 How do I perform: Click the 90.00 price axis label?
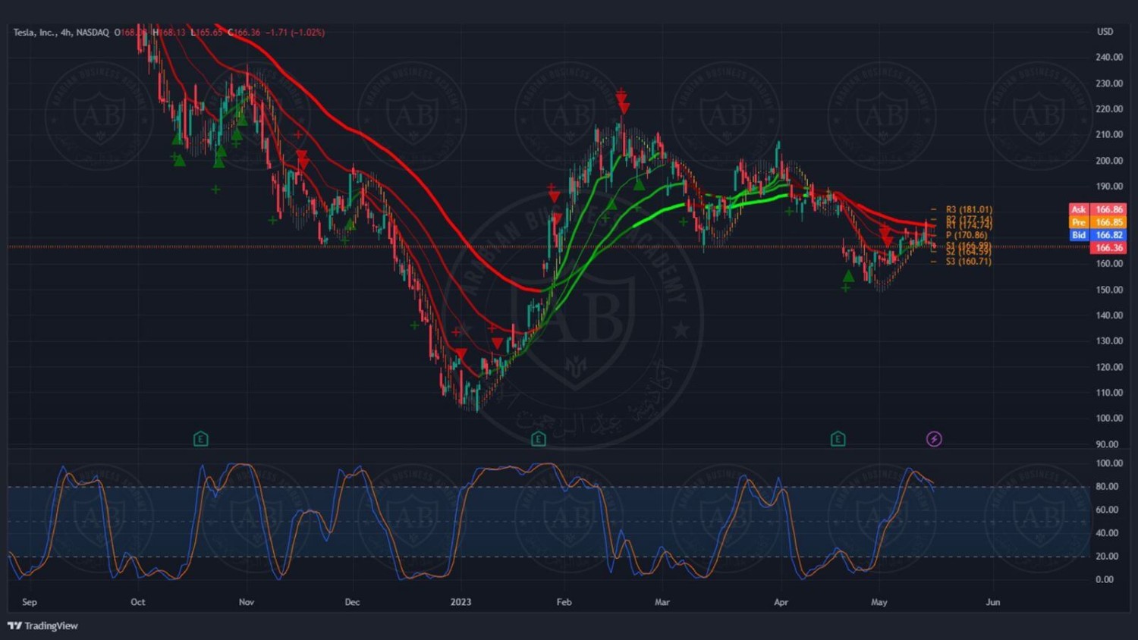[1107, 444]
